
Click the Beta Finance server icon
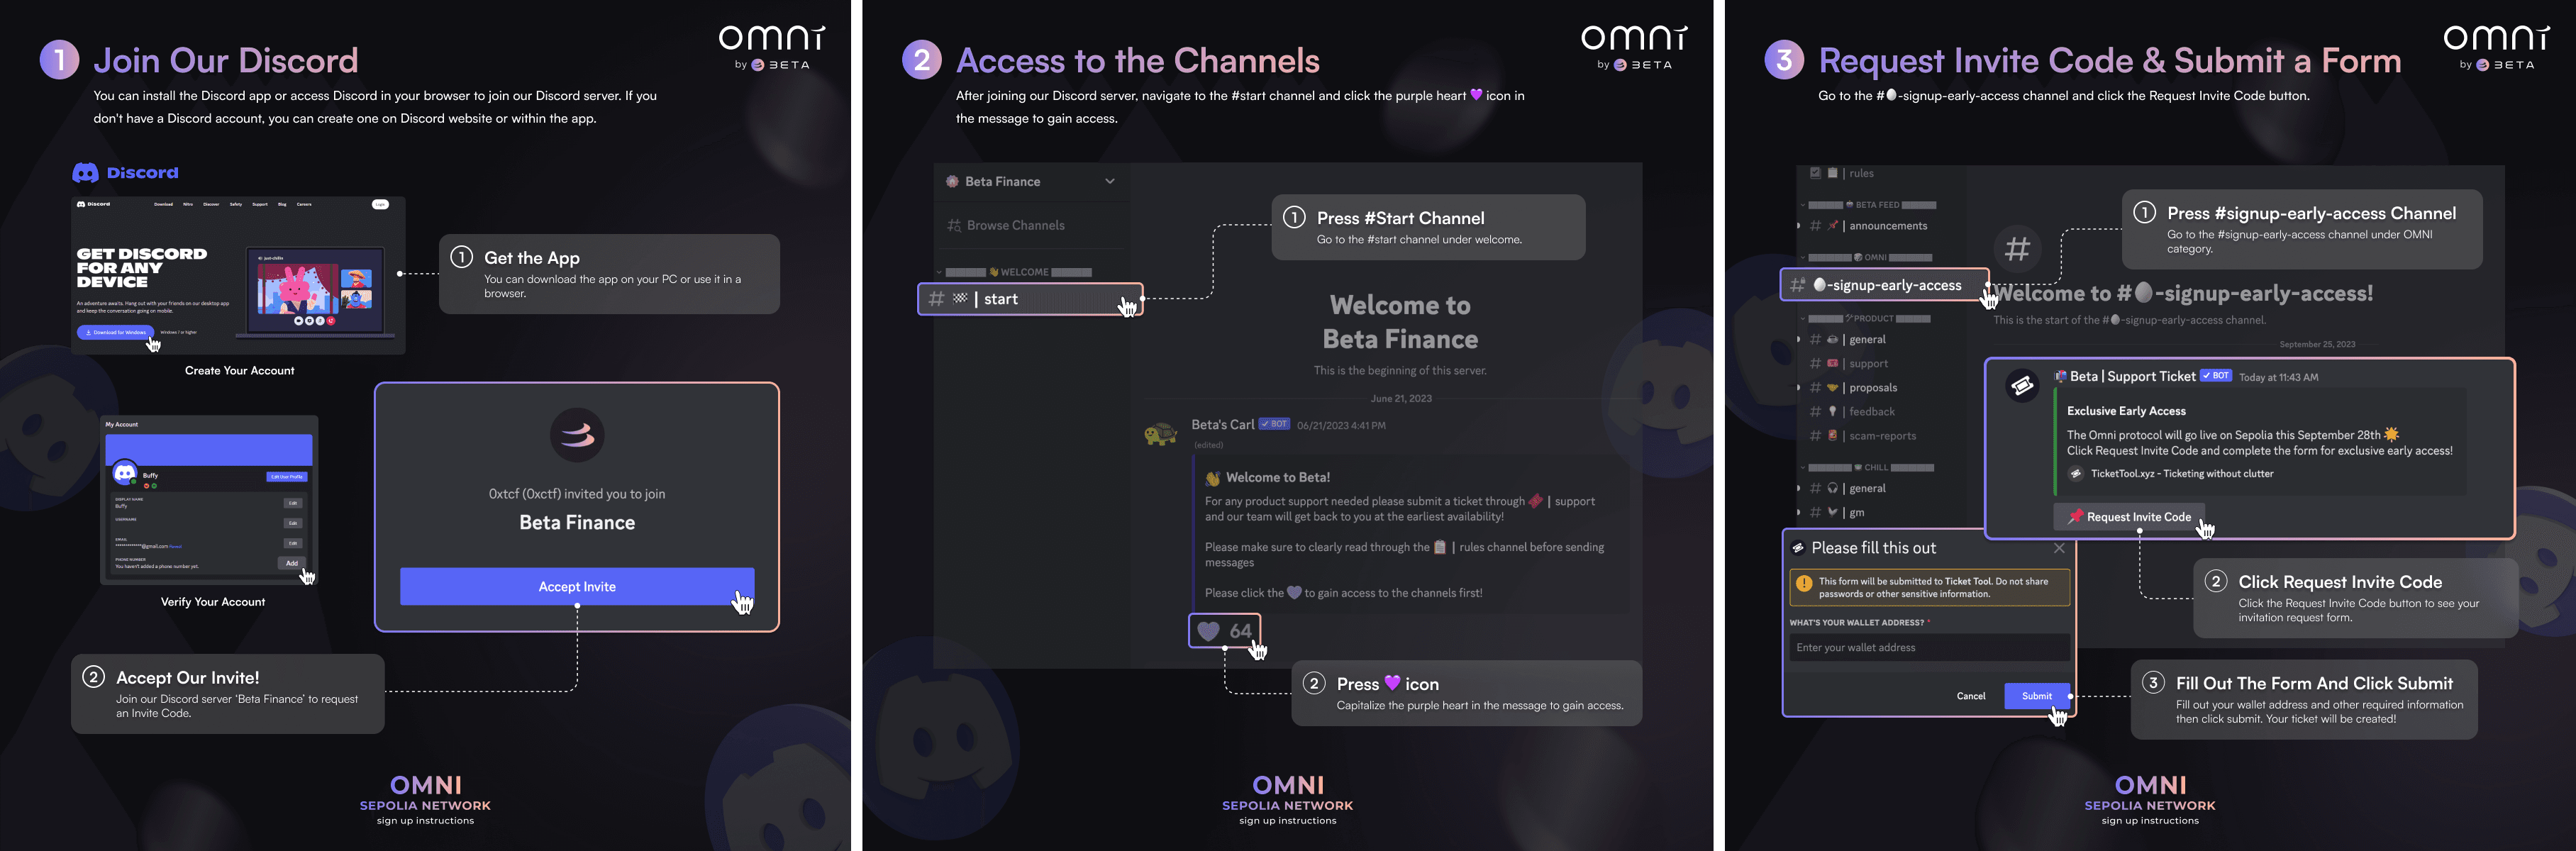953,181
